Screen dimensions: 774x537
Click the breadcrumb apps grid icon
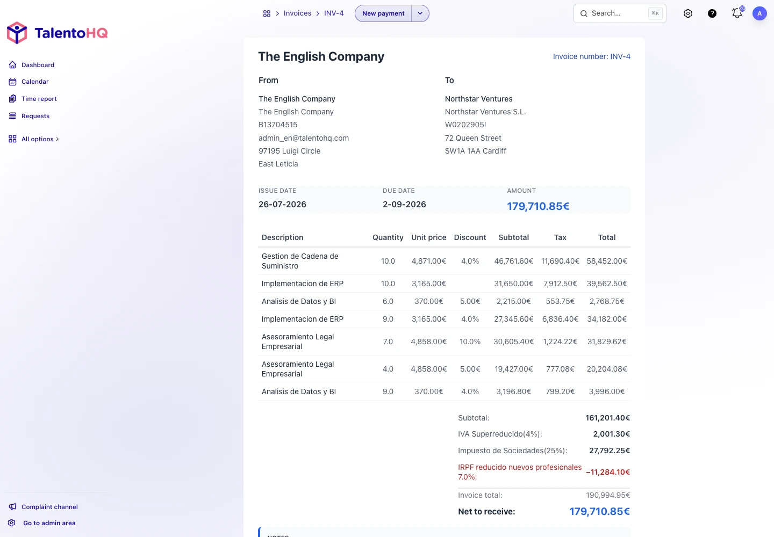(267, 13)
